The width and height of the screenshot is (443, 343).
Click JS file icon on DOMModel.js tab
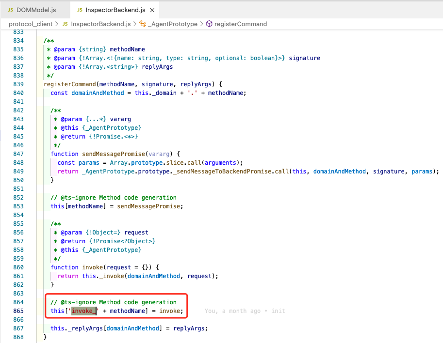click(11, 10)
